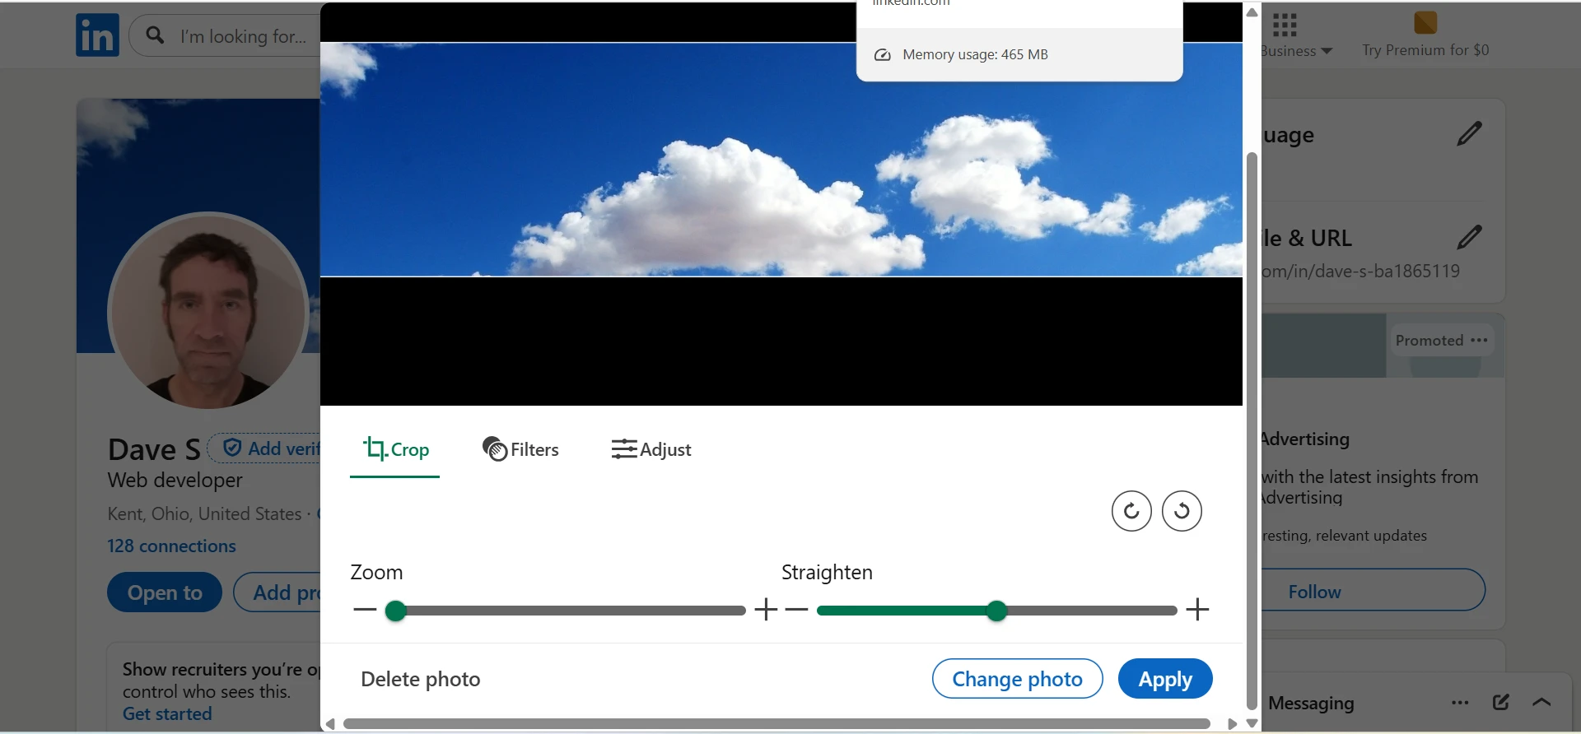Click the Web developer headline text
1581x734 pixels.
coord(175,481)
